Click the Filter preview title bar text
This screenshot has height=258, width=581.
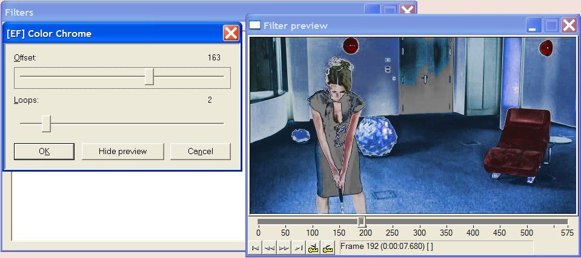pos(295,26)
